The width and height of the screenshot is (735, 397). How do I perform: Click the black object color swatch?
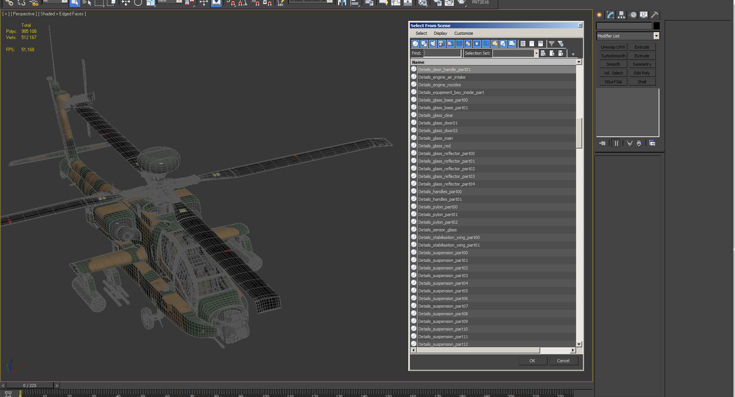point(657,26)
